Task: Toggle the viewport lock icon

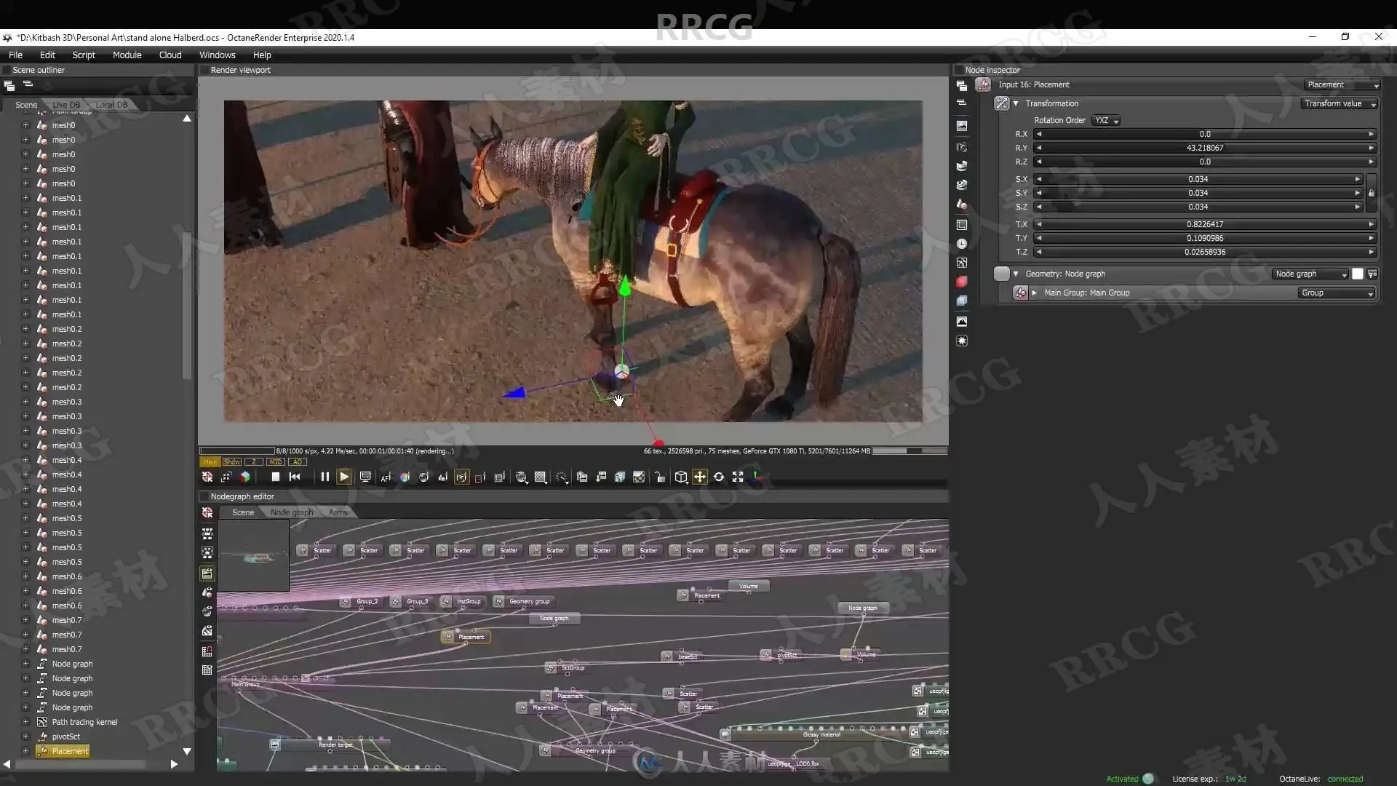Action: coord(659,477)
